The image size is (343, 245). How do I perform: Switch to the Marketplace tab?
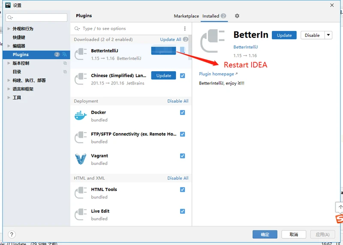[186, 16]
